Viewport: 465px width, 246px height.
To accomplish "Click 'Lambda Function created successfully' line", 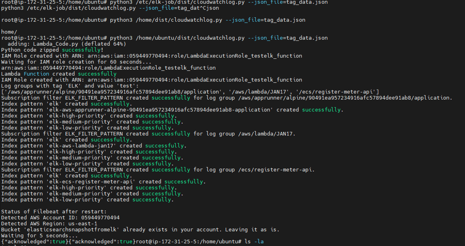I will click(x=59, y=74).
